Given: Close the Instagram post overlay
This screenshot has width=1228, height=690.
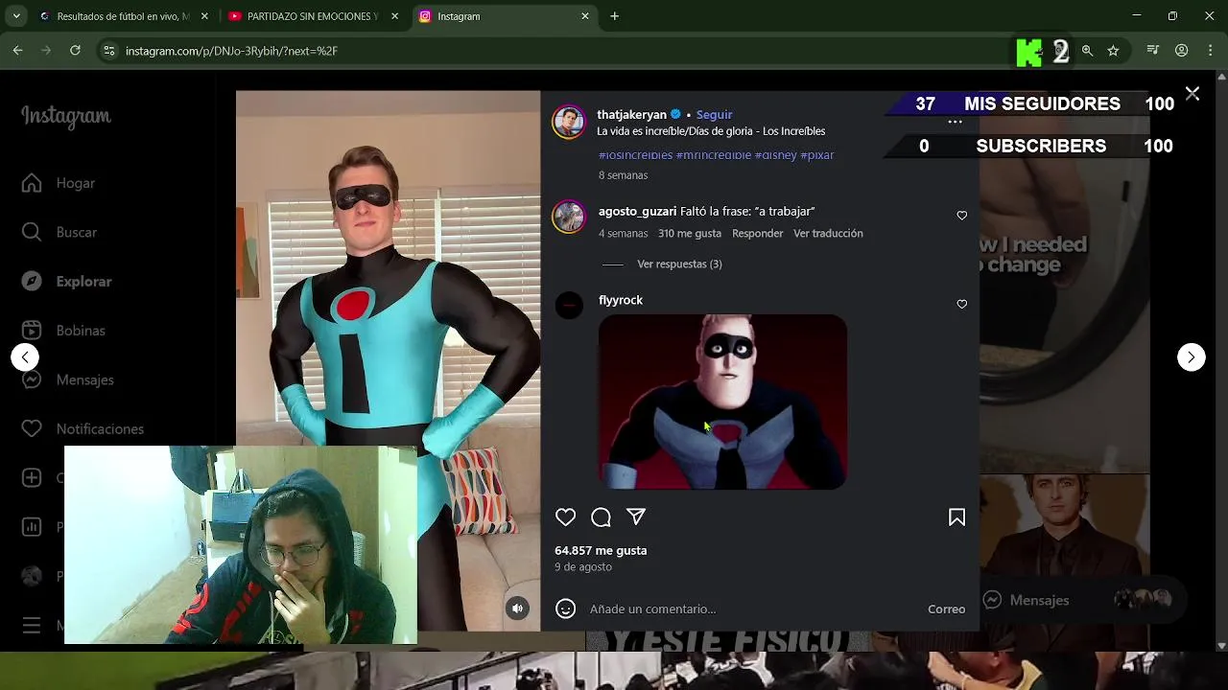Looking at the screenshot, I should tap(1192, 93).
